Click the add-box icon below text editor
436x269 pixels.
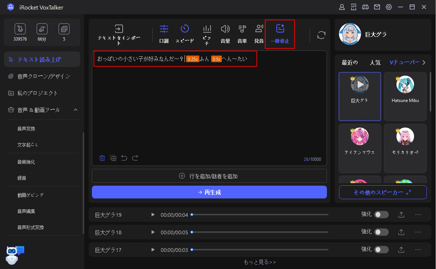pos(113,158)
